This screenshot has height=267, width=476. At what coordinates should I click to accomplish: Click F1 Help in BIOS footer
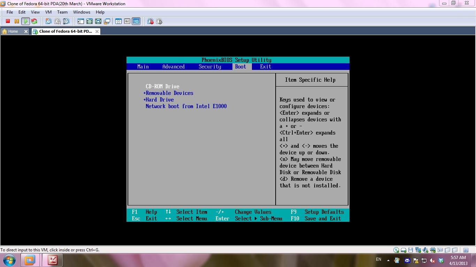pyautogui.click(x=144, y=212)
